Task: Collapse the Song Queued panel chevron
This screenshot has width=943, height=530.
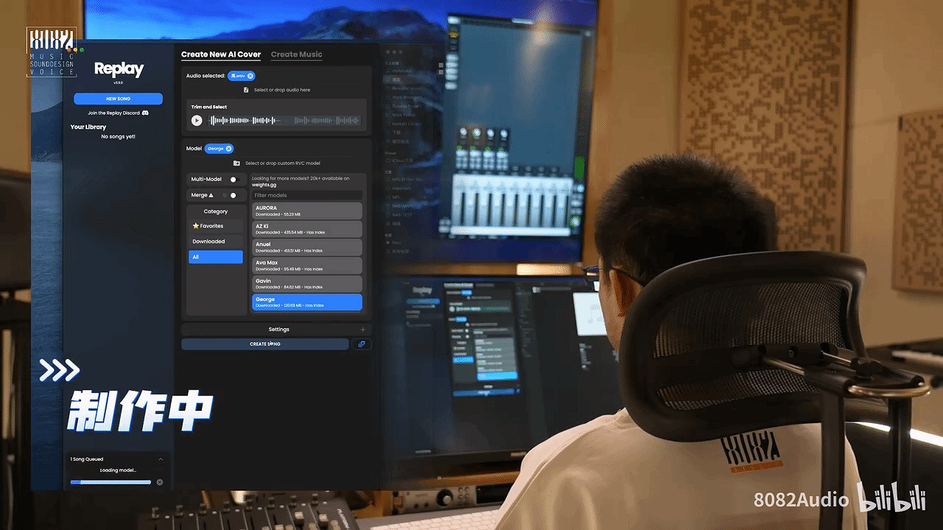Action: click(161, 459)
